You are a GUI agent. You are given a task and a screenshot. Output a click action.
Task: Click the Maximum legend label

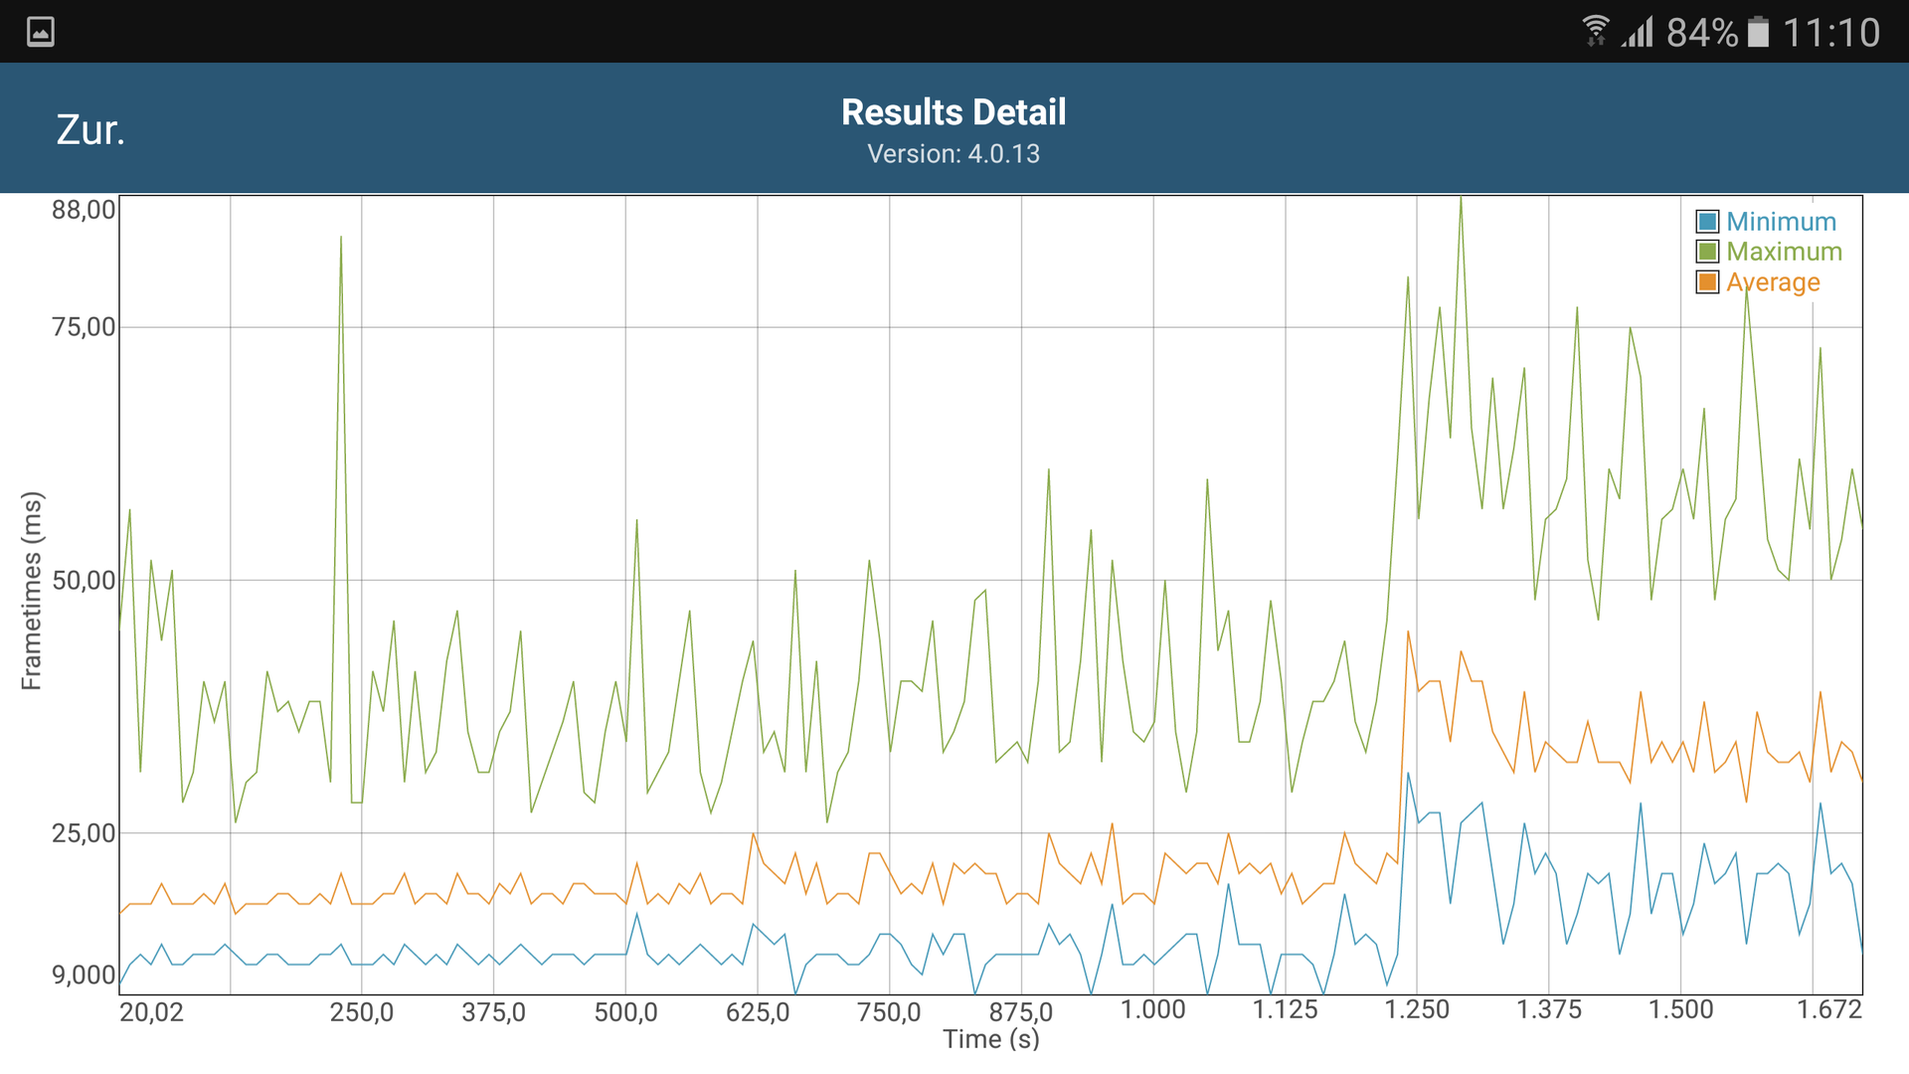(x=1784, y=252)
